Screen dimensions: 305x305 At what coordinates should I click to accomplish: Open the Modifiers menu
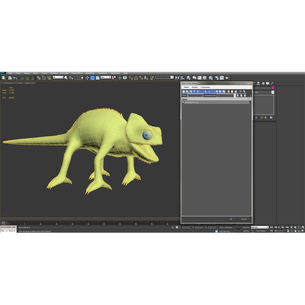point(54,73)
